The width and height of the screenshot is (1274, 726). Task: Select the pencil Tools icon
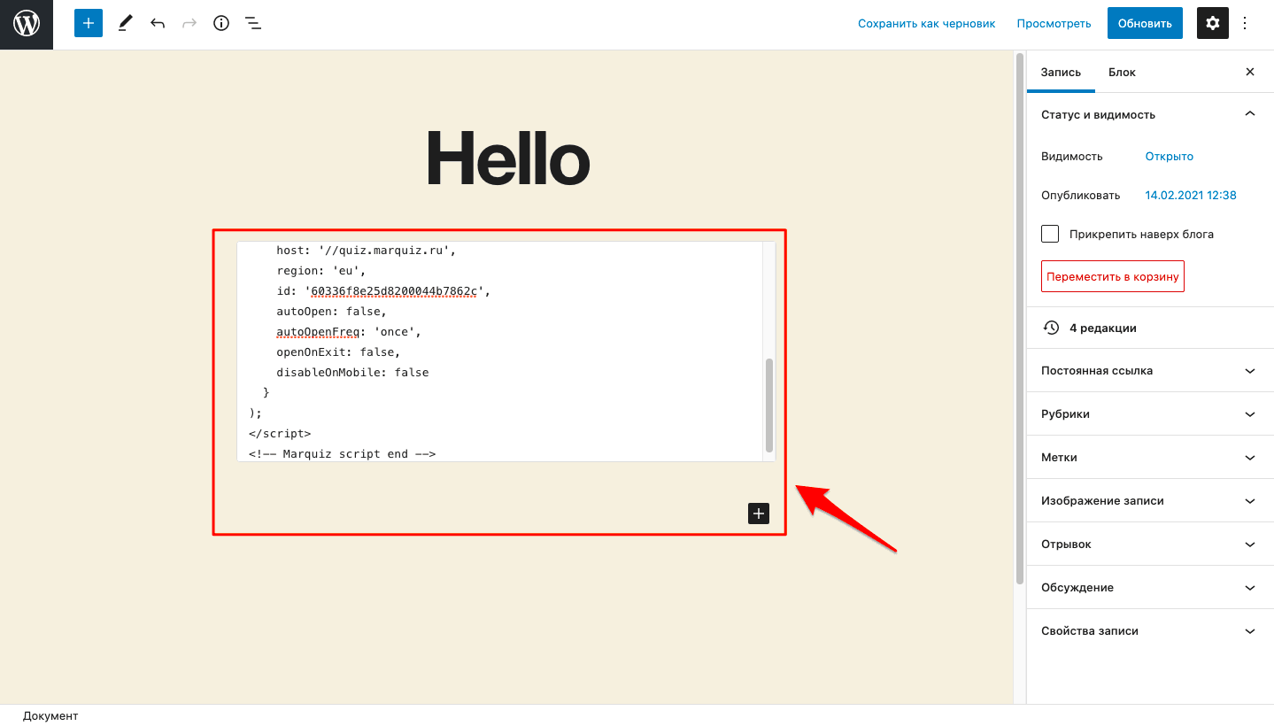[x=125, y=24]
